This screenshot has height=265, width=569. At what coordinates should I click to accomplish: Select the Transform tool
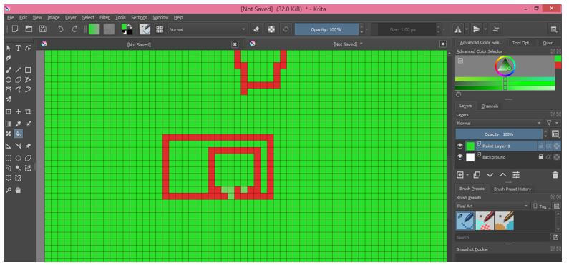[9, 112]
